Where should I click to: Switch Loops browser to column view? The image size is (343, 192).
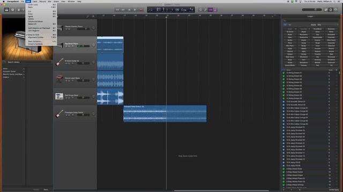289,25
